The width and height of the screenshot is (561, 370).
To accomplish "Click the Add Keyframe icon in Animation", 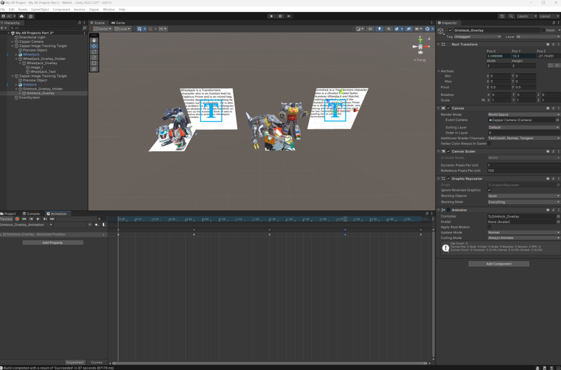I will (x=97, y=225).
